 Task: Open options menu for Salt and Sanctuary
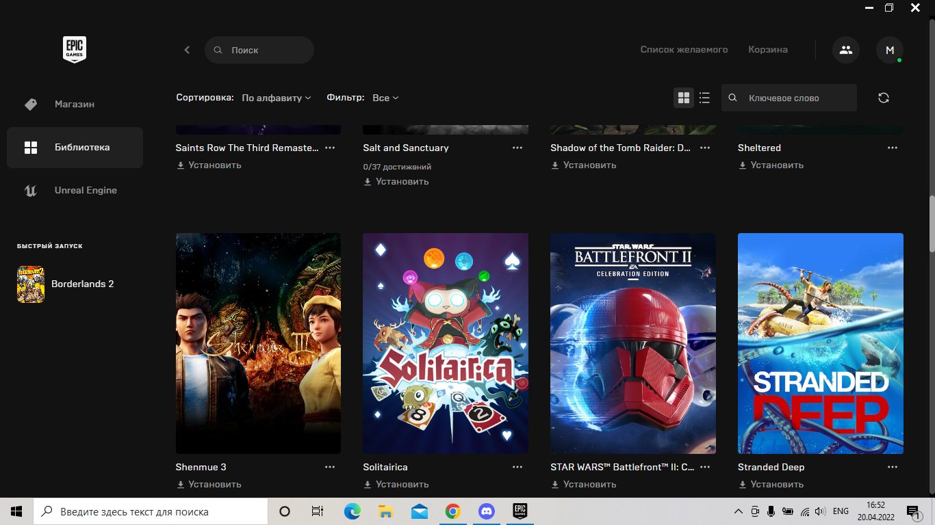coord(517,148)
